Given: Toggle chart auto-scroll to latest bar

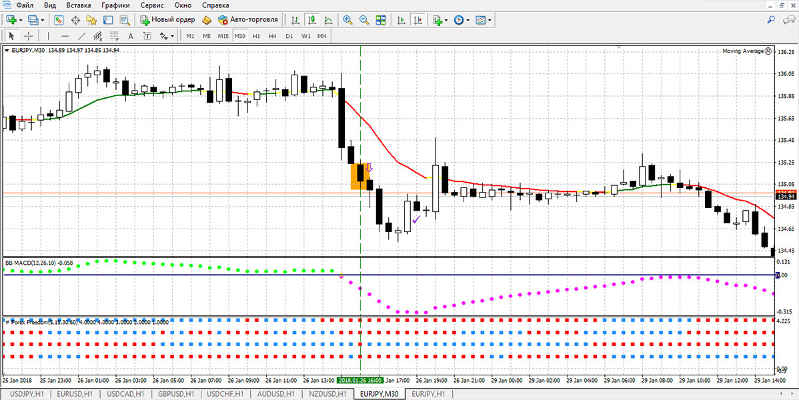Looking at the screenshot, I should click(x=399, y=20).
